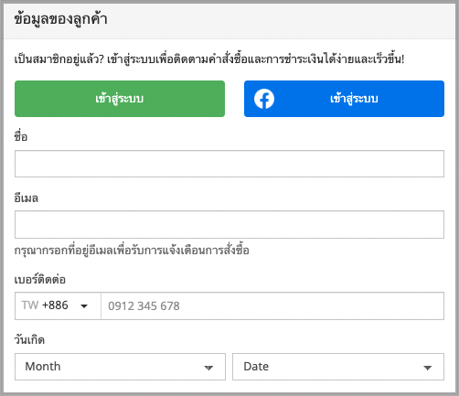The image size is (459, 396).
Task: Click the เบอร์ติดต่อ contact number label
Action: tap(40, 279)
